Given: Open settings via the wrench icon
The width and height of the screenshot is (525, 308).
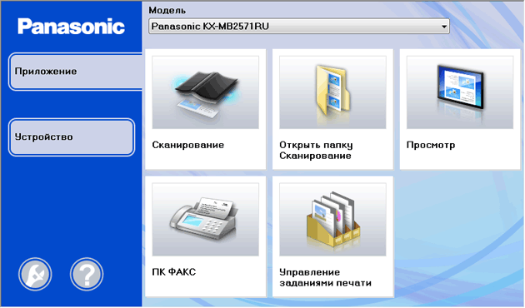Looking at the screenshot, I should click(x=35, y=274).
